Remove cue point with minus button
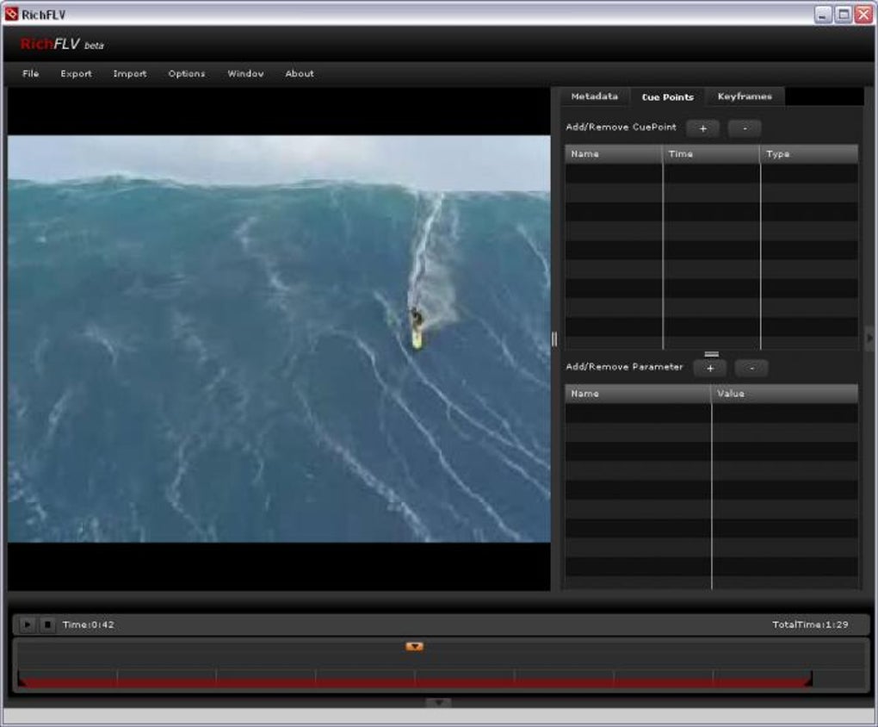 745,128
